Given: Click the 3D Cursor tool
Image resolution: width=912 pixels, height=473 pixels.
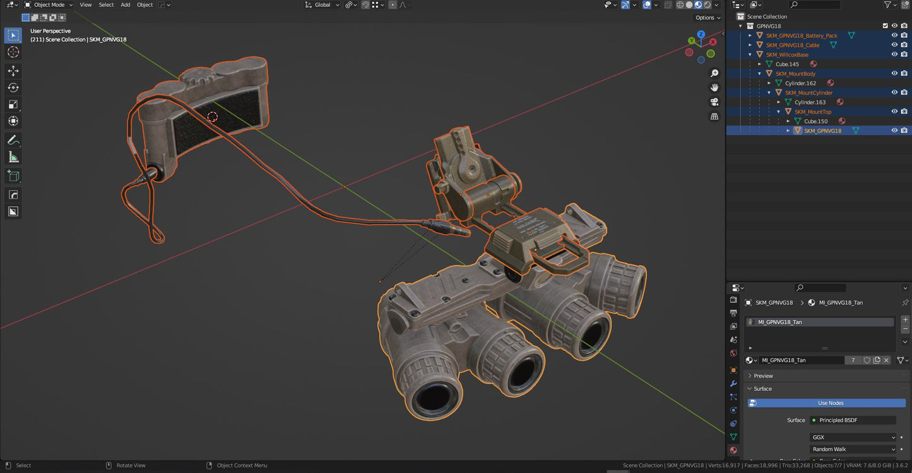Looking at the screenshot, I should point(13,52).
